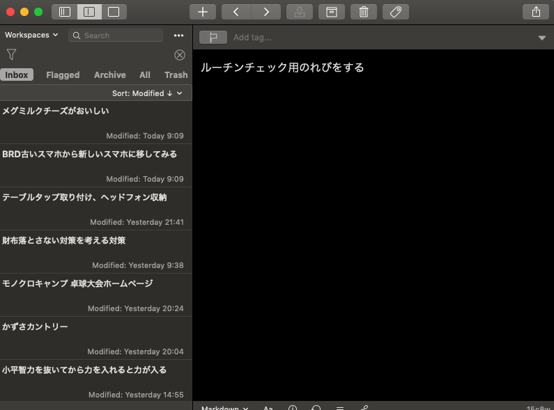The image size is (554, 410).
Task: Open the Aa editor appearance settings
Action: click(268, 407)
